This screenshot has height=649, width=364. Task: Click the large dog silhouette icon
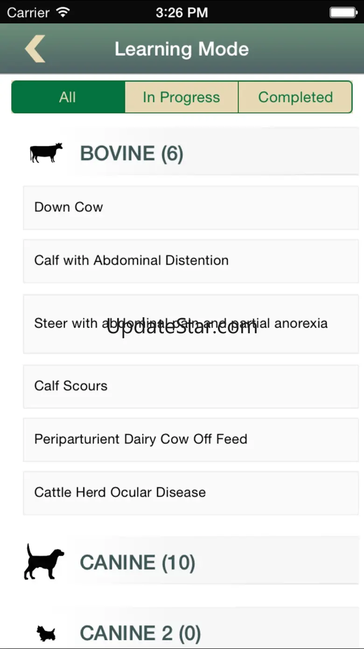44,562
